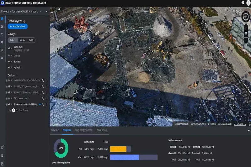Open the settings gear sidebar icon
This screenshot has width=251, height=167.
(2, 42)
